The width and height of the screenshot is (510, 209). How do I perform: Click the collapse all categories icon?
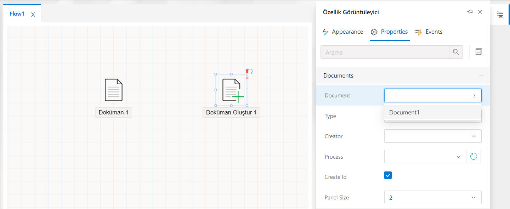478,52
